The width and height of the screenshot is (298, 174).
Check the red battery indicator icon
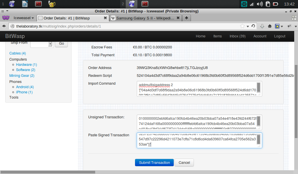[276, 4]
